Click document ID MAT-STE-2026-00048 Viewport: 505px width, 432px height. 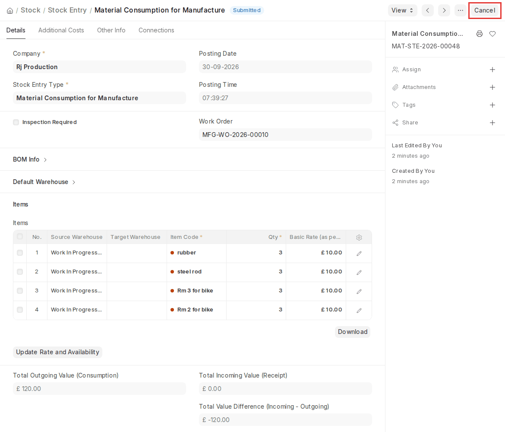[426, 46]
